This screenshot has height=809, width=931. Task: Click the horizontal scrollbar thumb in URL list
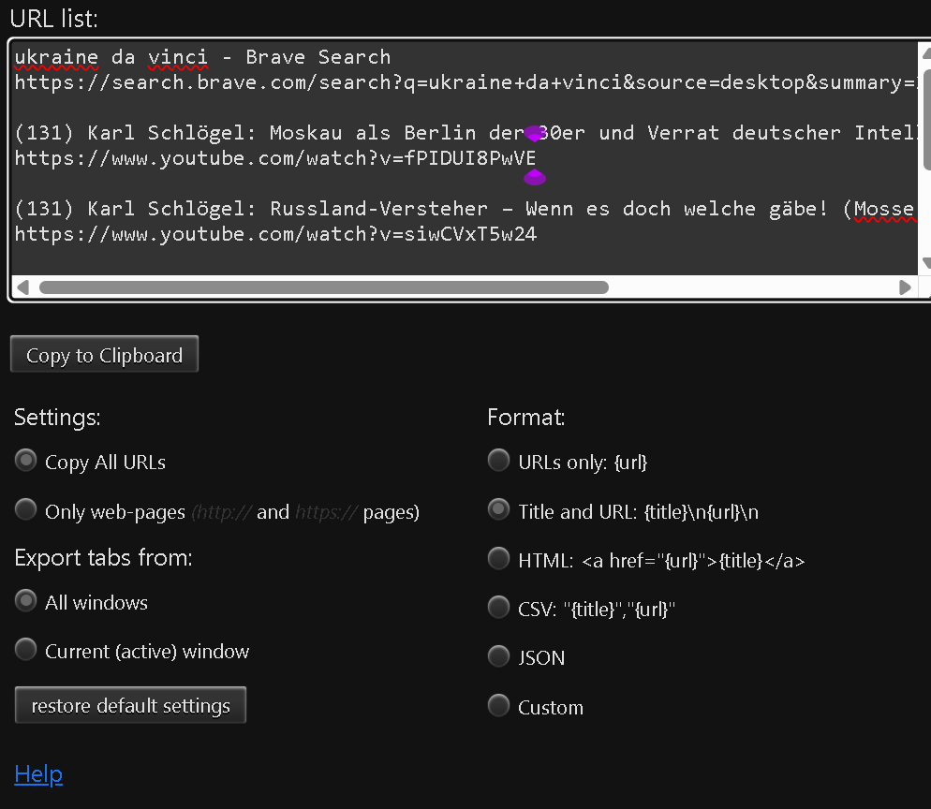323,287
